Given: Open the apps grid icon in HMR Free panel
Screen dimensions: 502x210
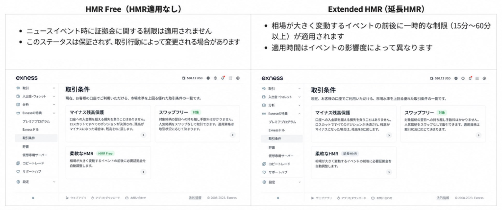Looking at the screenshot, I should click(230, 78).
